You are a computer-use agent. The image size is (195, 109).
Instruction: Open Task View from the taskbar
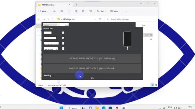coord(83,108)
